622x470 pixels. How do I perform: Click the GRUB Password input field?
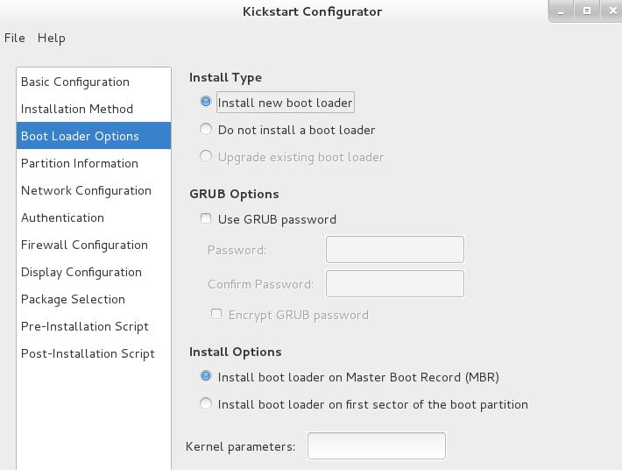(395, 249)
